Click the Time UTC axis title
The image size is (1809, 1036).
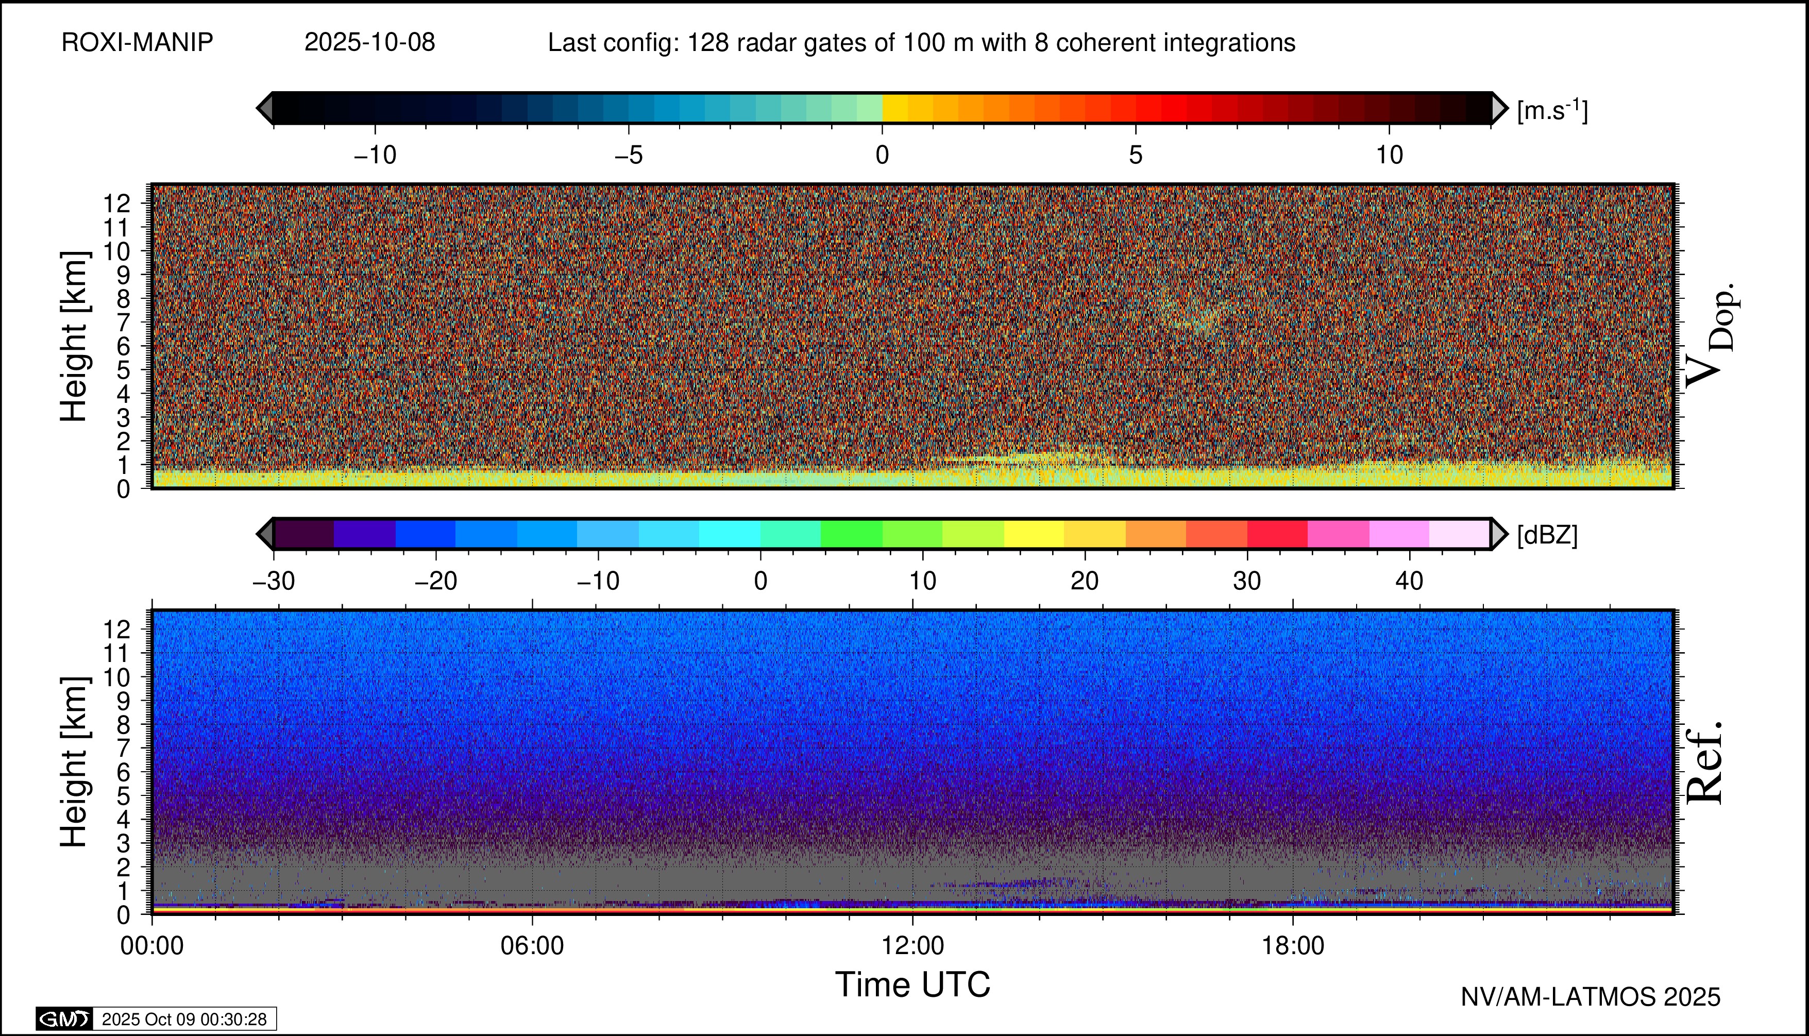[912, 985]
